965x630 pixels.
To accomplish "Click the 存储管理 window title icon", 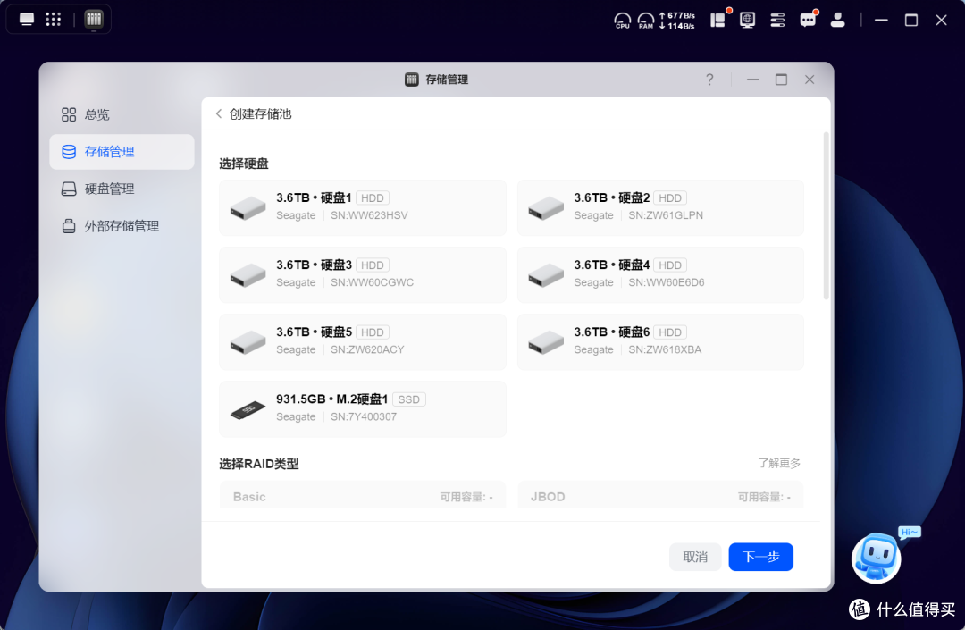I will pyautogui.click(x=412, y=80).
